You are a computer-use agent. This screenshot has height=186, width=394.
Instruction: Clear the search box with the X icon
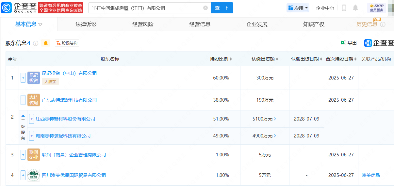coord(205,8)
